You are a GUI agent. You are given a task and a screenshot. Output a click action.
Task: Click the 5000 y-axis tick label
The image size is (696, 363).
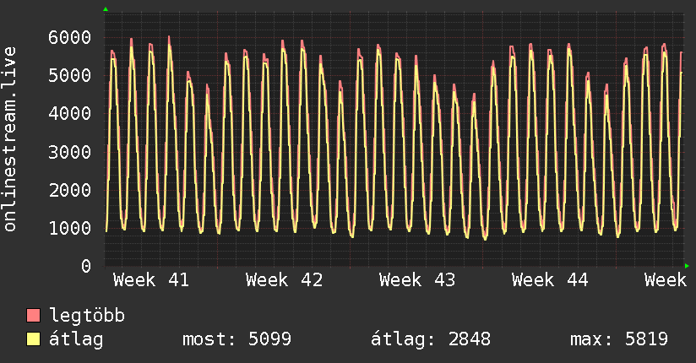(70, 75)
